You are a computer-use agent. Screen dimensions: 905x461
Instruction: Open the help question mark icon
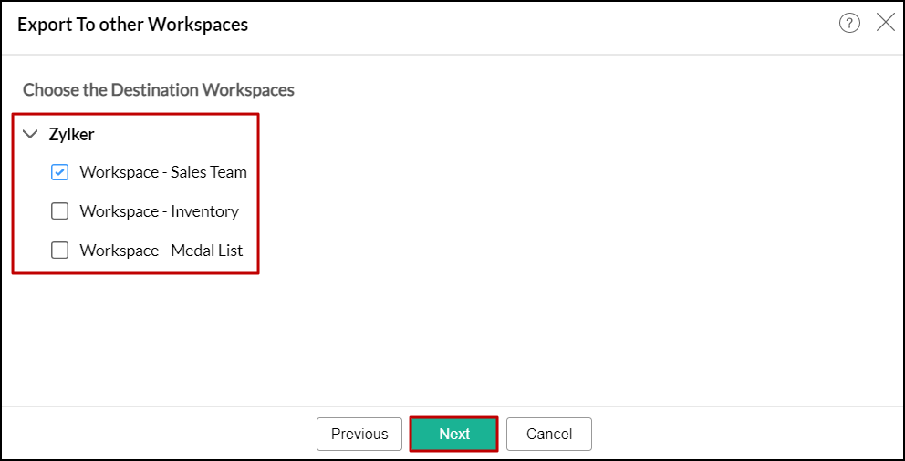pos(849,24)
